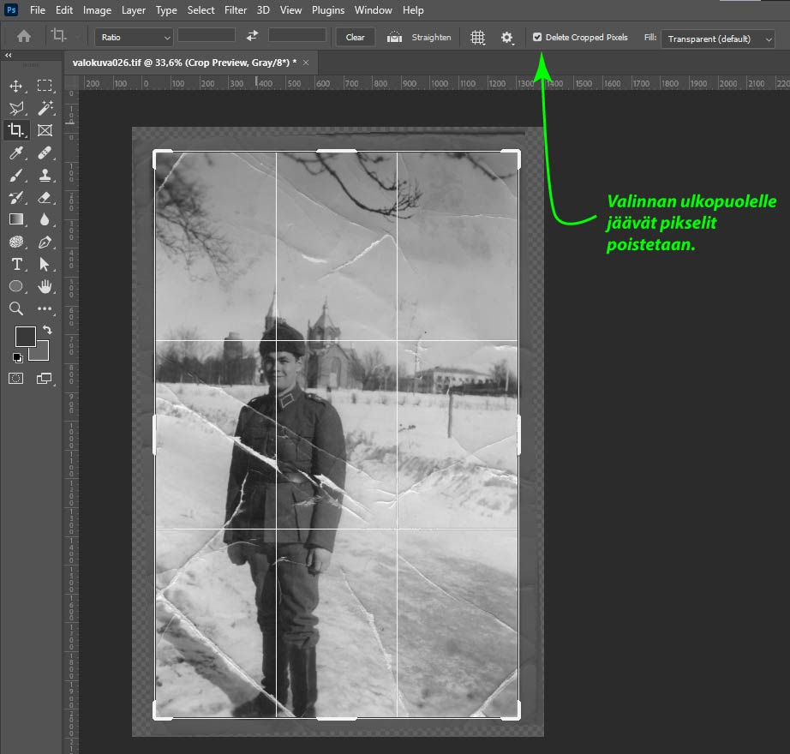Change the screen mode
The width and height of the screenshot is (790, 754).
[x=45, y=378]
